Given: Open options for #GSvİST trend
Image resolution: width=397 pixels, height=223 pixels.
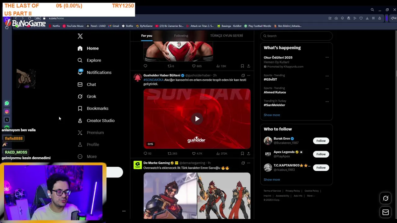Looking at the screenshot, I should click(327, 76).
